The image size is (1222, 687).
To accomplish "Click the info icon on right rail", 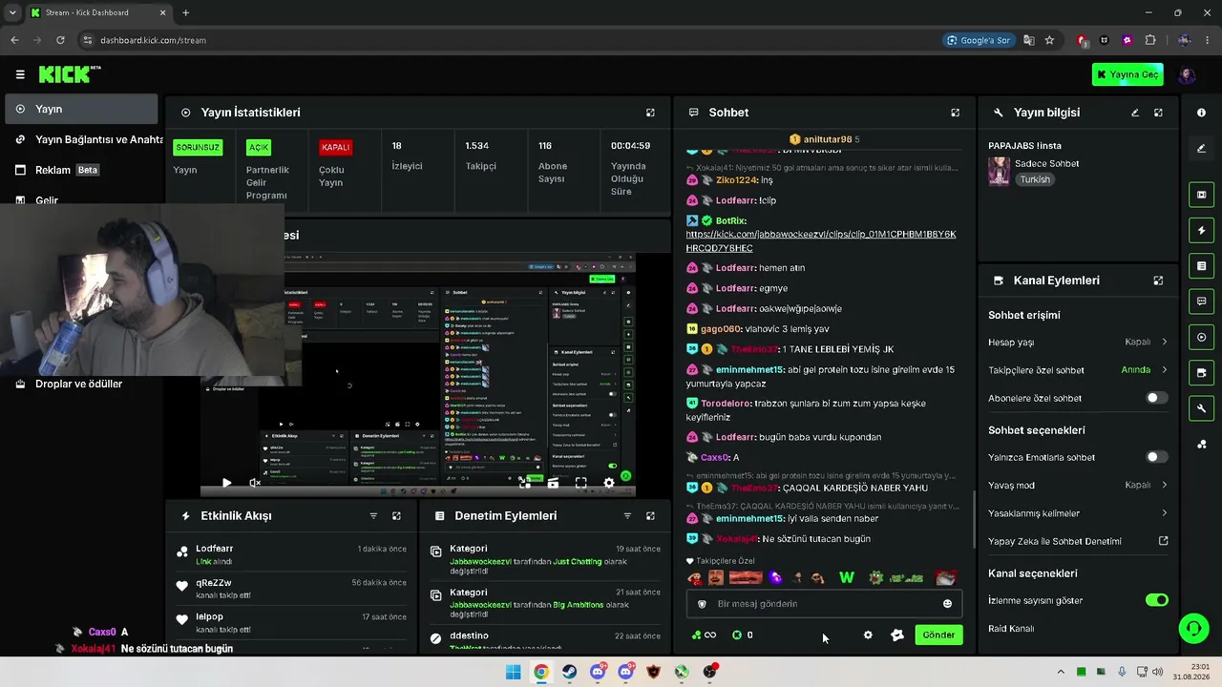I will 1201,113.
